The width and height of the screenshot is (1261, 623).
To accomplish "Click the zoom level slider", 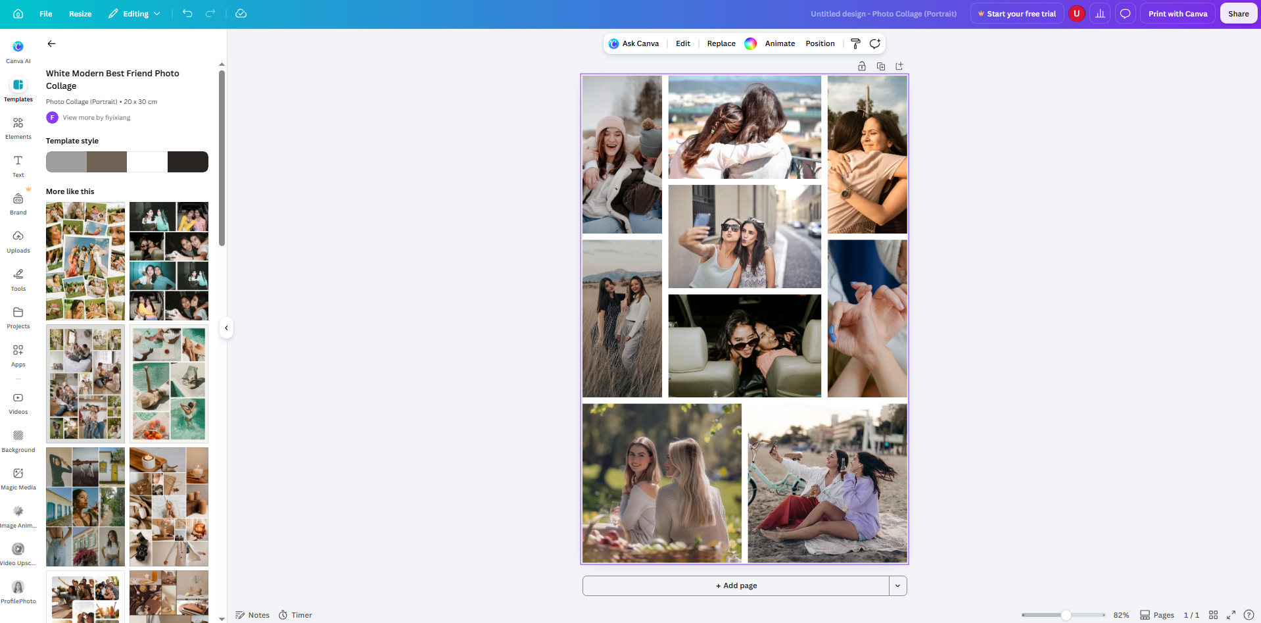I will click(x=1064, y=615).
